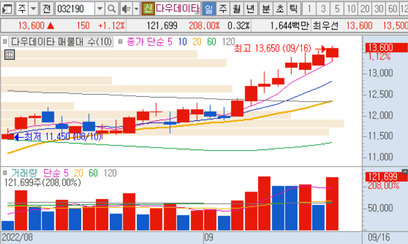
Task: Click the chart layout icon at top-left
Action: (x=7, y=9)
